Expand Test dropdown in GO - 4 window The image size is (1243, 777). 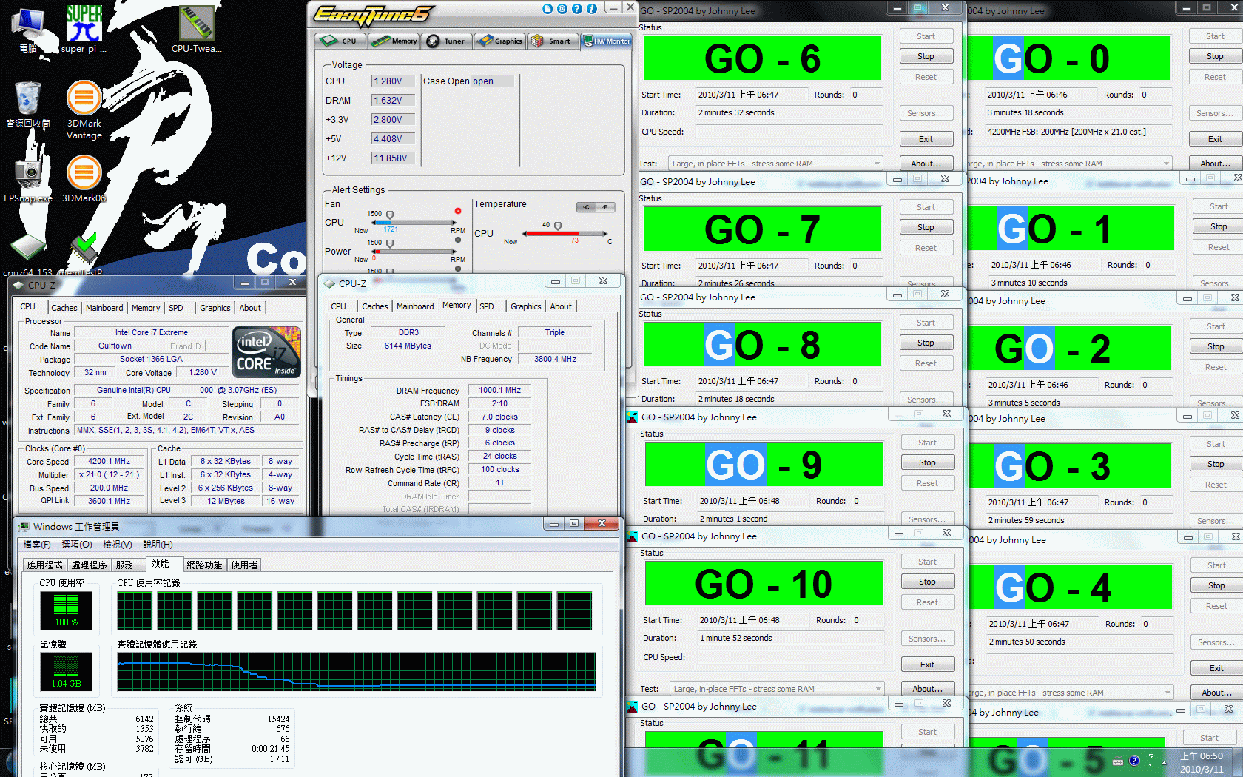(1168, 693)
